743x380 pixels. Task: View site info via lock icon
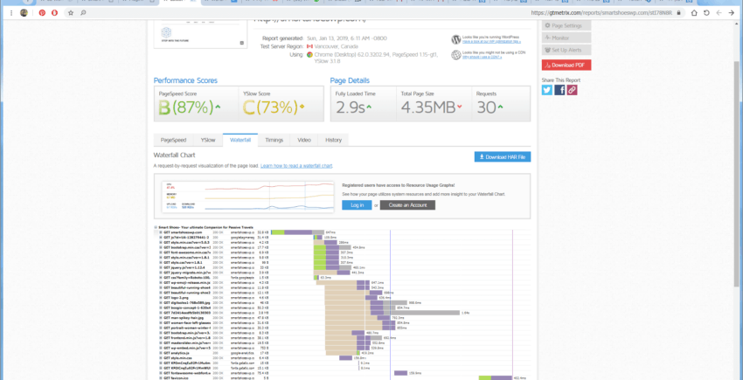[678, 13]
